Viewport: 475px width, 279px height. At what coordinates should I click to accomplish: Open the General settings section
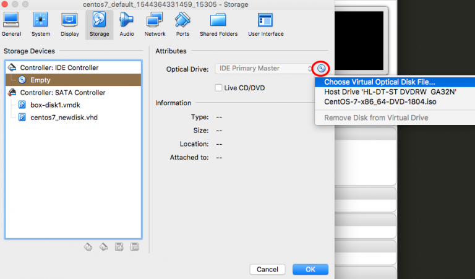(11, 24)
